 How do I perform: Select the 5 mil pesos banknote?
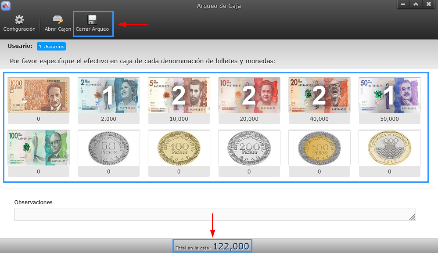[x=179, y=95]
